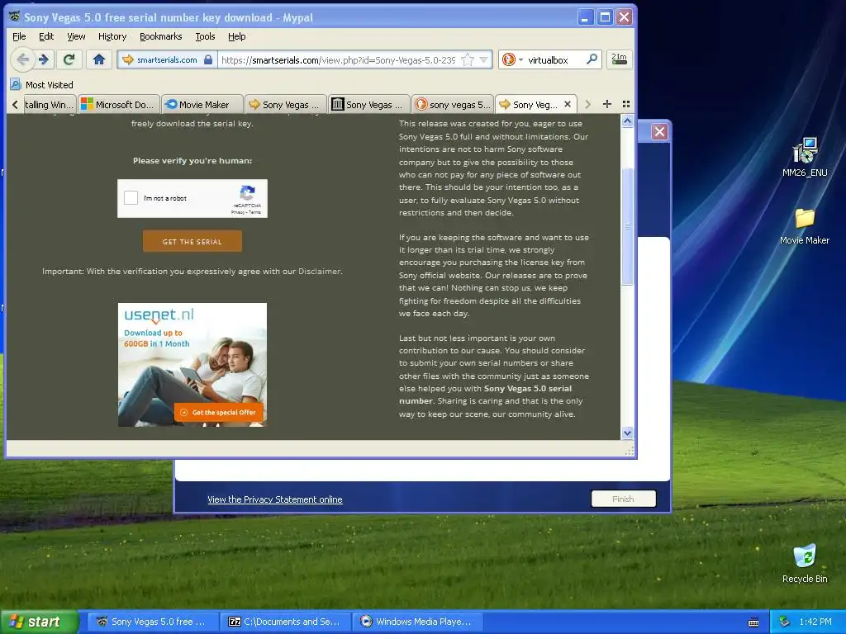Go back with the browser back arrow

tap(22, 59)
